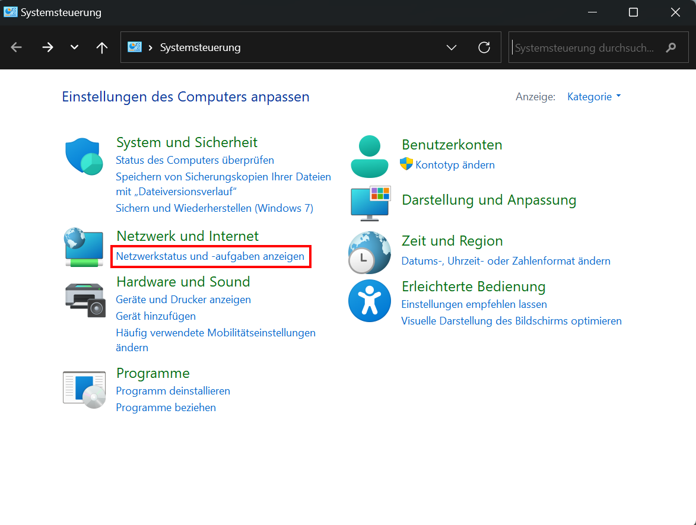
Task: Select Kontotyp ändern
Action: (455, 164)
